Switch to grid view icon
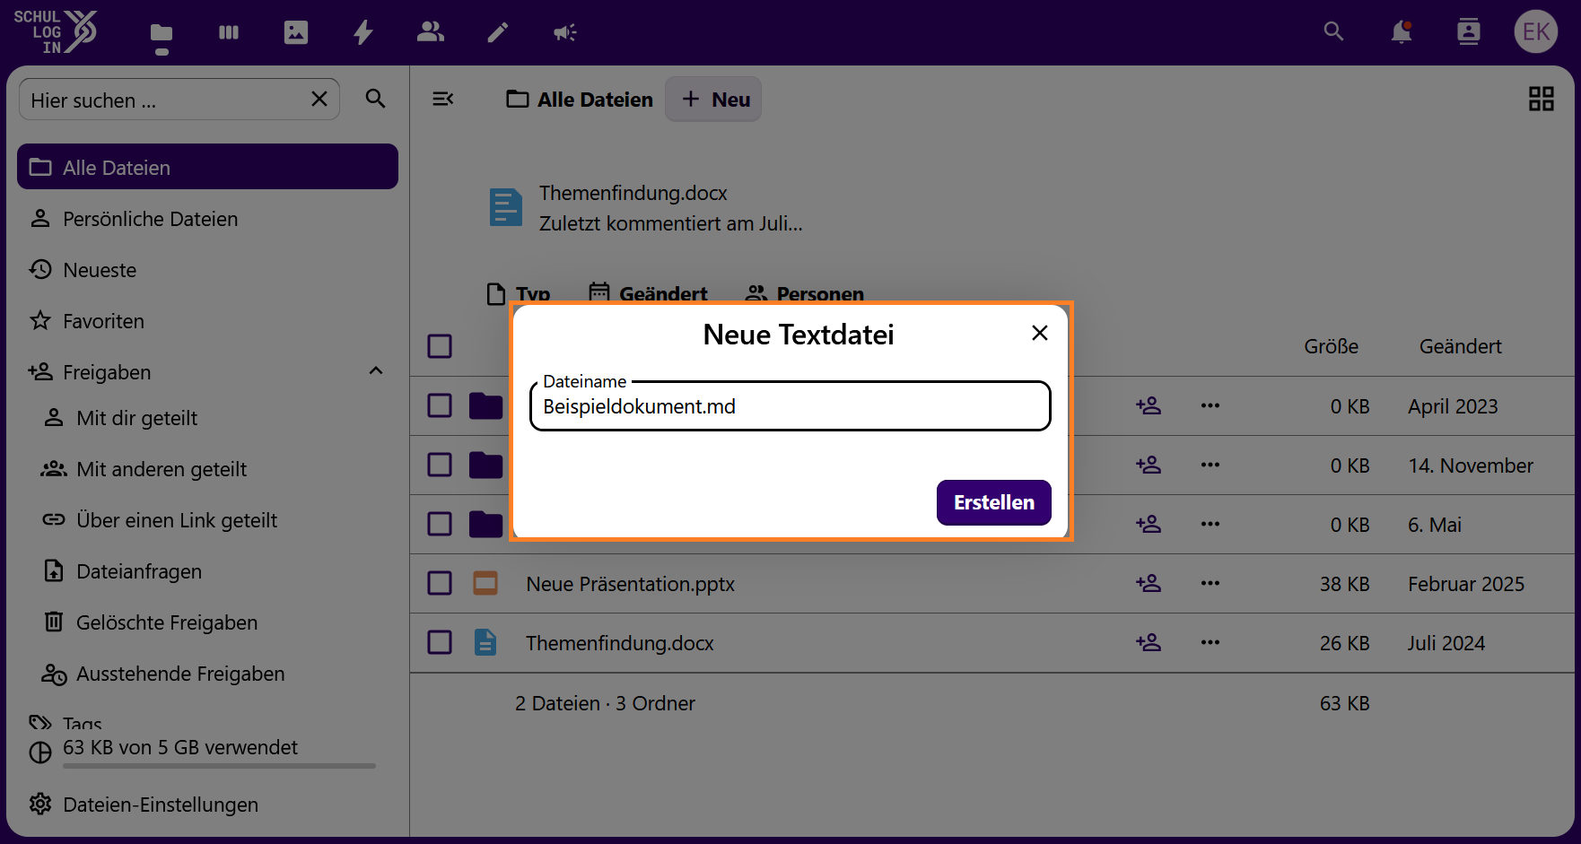This screenshot has width=1581, height=844. (x=1541, y=99)
